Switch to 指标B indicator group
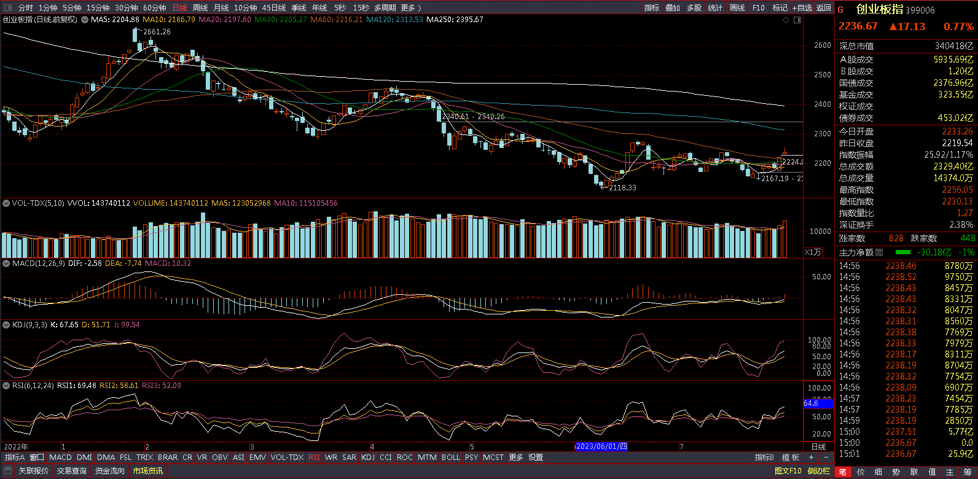This screenshot has width=978, height=479. (764, 458)
